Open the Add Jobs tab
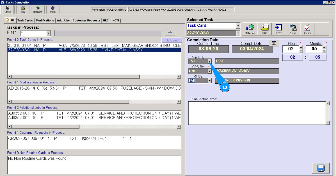336x176 pixels. 63,20
